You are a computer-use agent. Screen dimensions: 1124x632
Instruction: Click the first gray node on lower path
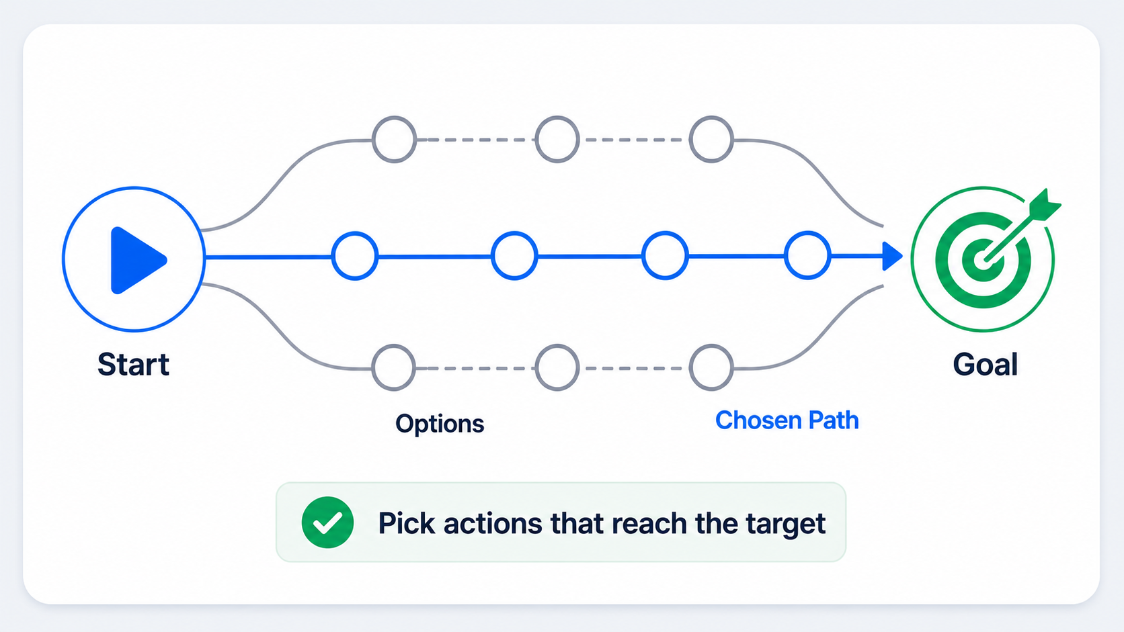pos(394,367)
